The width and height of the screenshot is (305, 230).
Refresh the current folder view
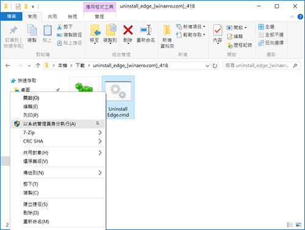[x=215, y=66]
